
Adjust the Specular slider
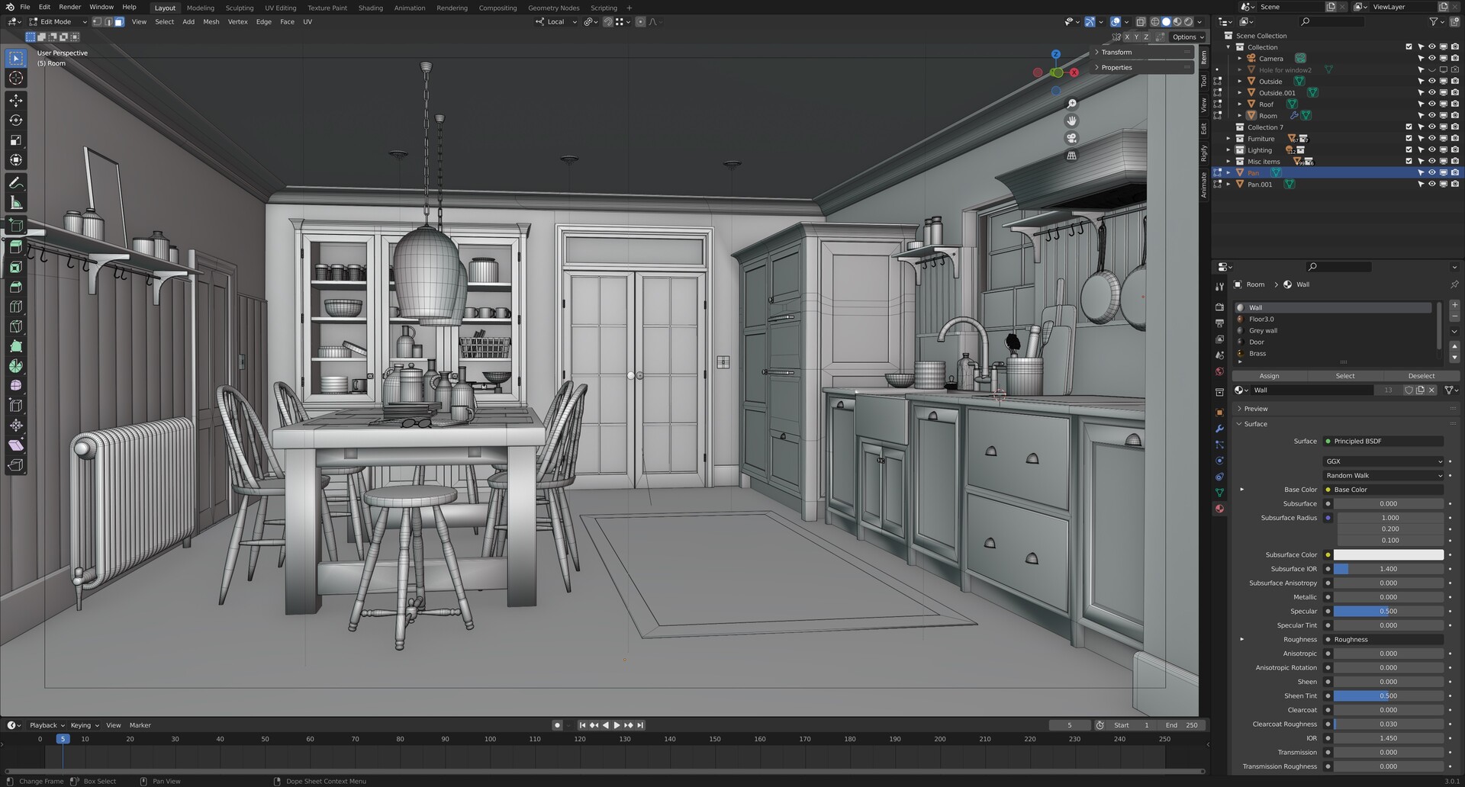pos(1388,611)
